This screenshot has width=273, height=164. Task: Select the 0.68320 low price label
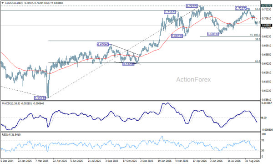tap(177, 36)
